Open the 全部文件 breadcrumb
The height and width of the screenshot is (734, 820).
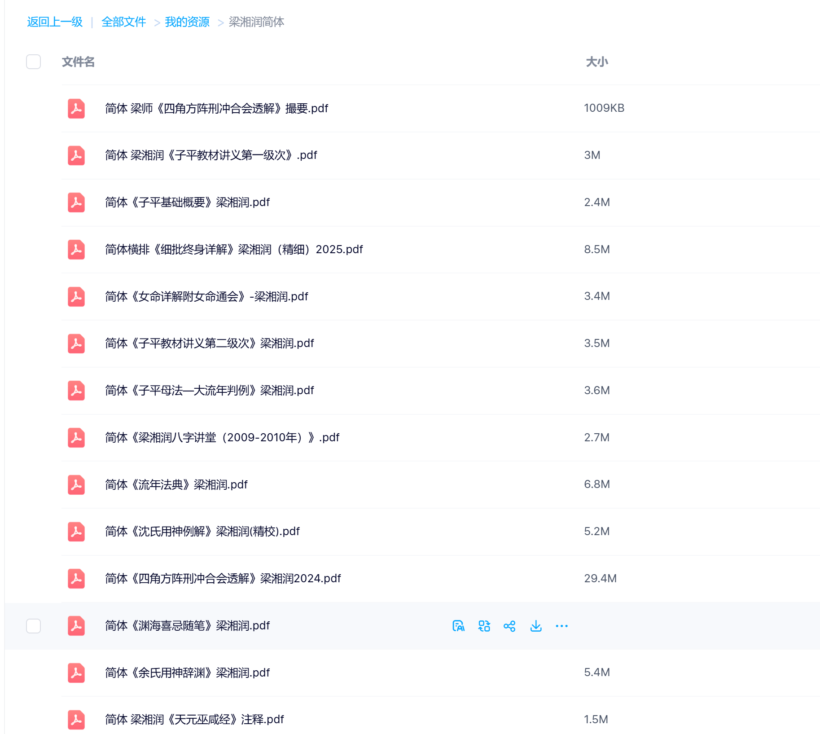(x=124, y=22)
